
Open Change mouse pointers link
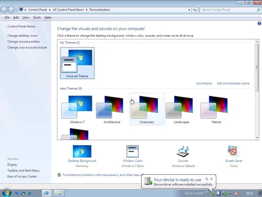pos(24,41)
